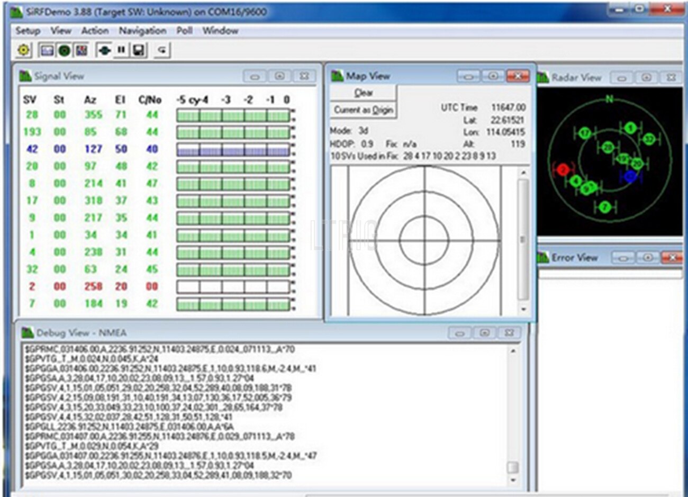Viewport: 688px width, 497px height.
Task: Open the Action menu
Action: coord(95,31)
